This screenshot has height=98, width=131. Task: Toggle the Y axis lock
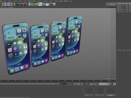[7, 4]
